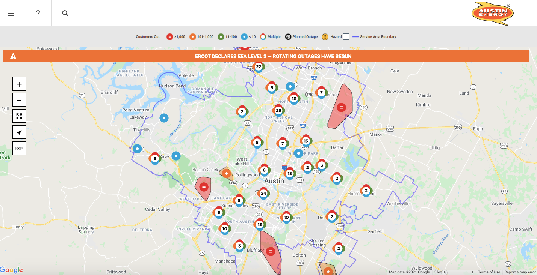Click the Service Area Boundary legend entry
This screenshot has width=537, height=275.
click(374, 37)
